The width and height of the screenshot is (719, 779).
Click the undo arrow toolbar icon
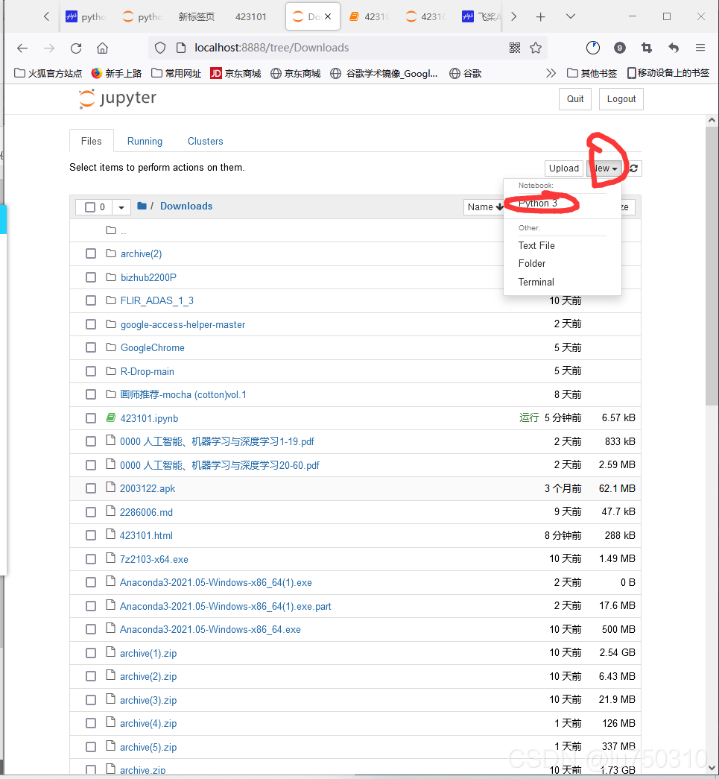tap(674, 48)
